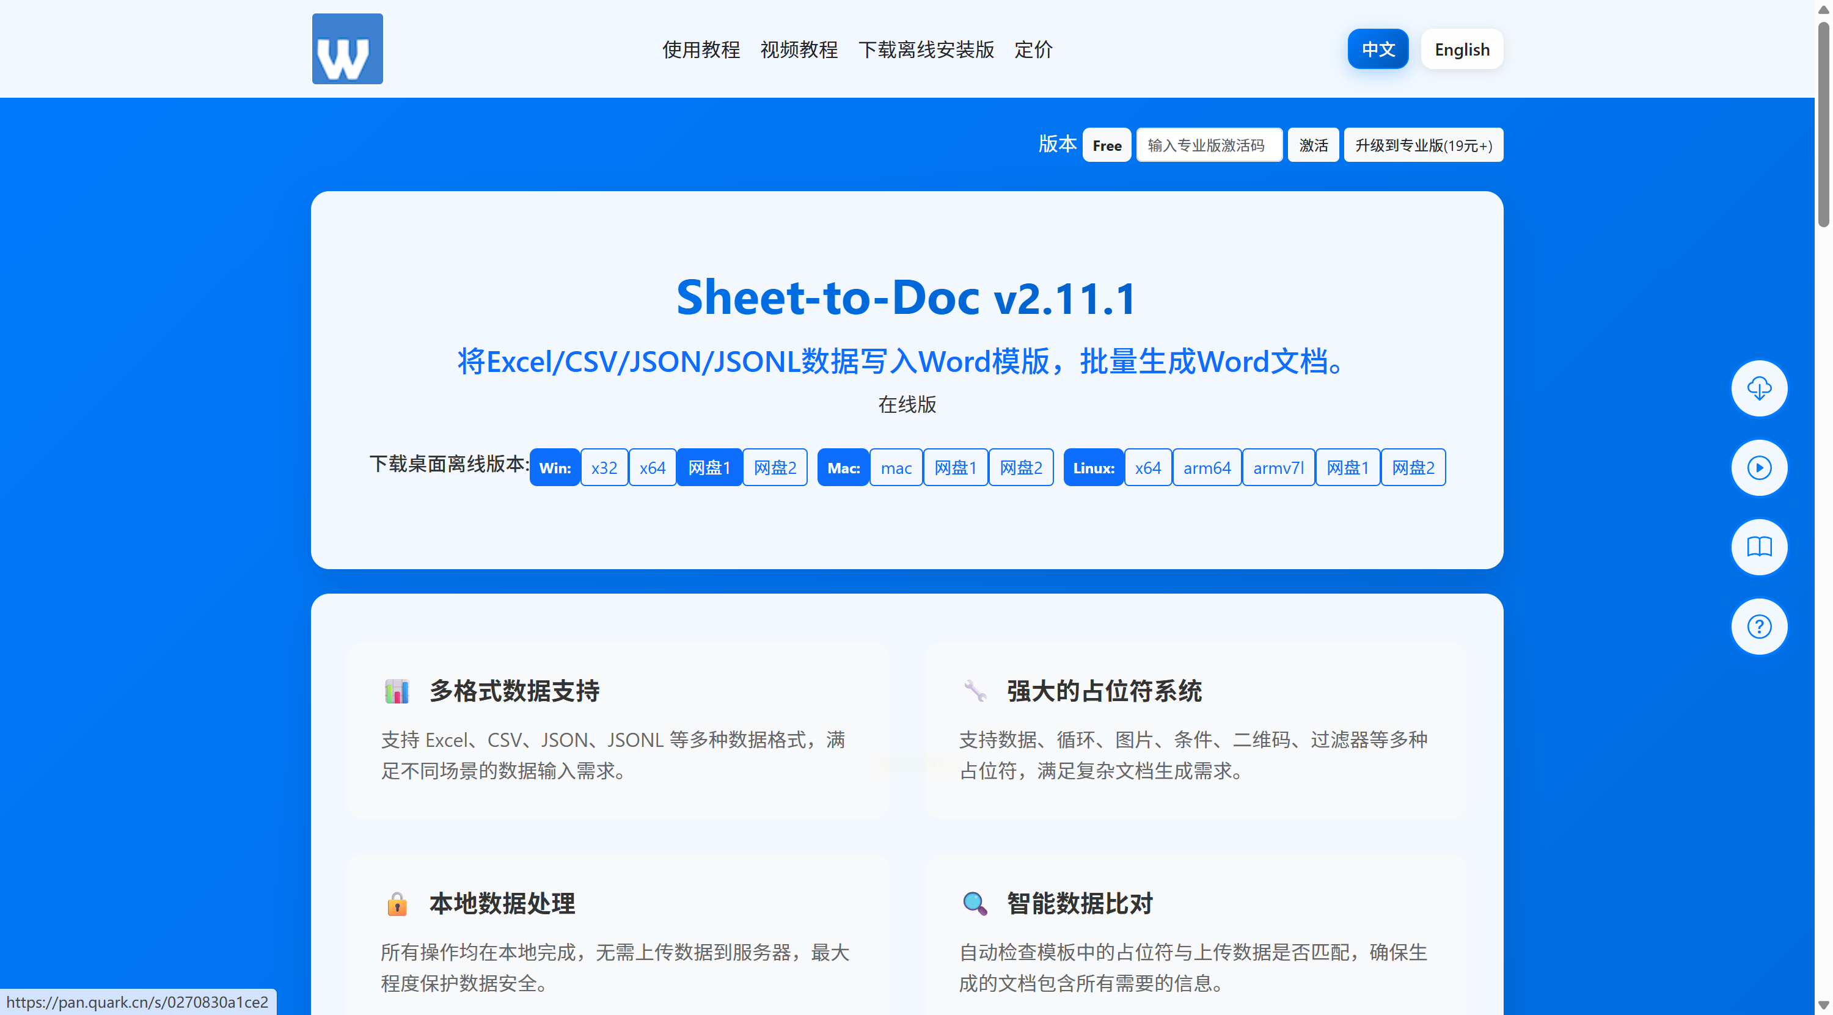The width and height of the screenshot is (1833, 1015).
Task: Open 视频教程 in the navigation menu
Action: click(799, 49)
